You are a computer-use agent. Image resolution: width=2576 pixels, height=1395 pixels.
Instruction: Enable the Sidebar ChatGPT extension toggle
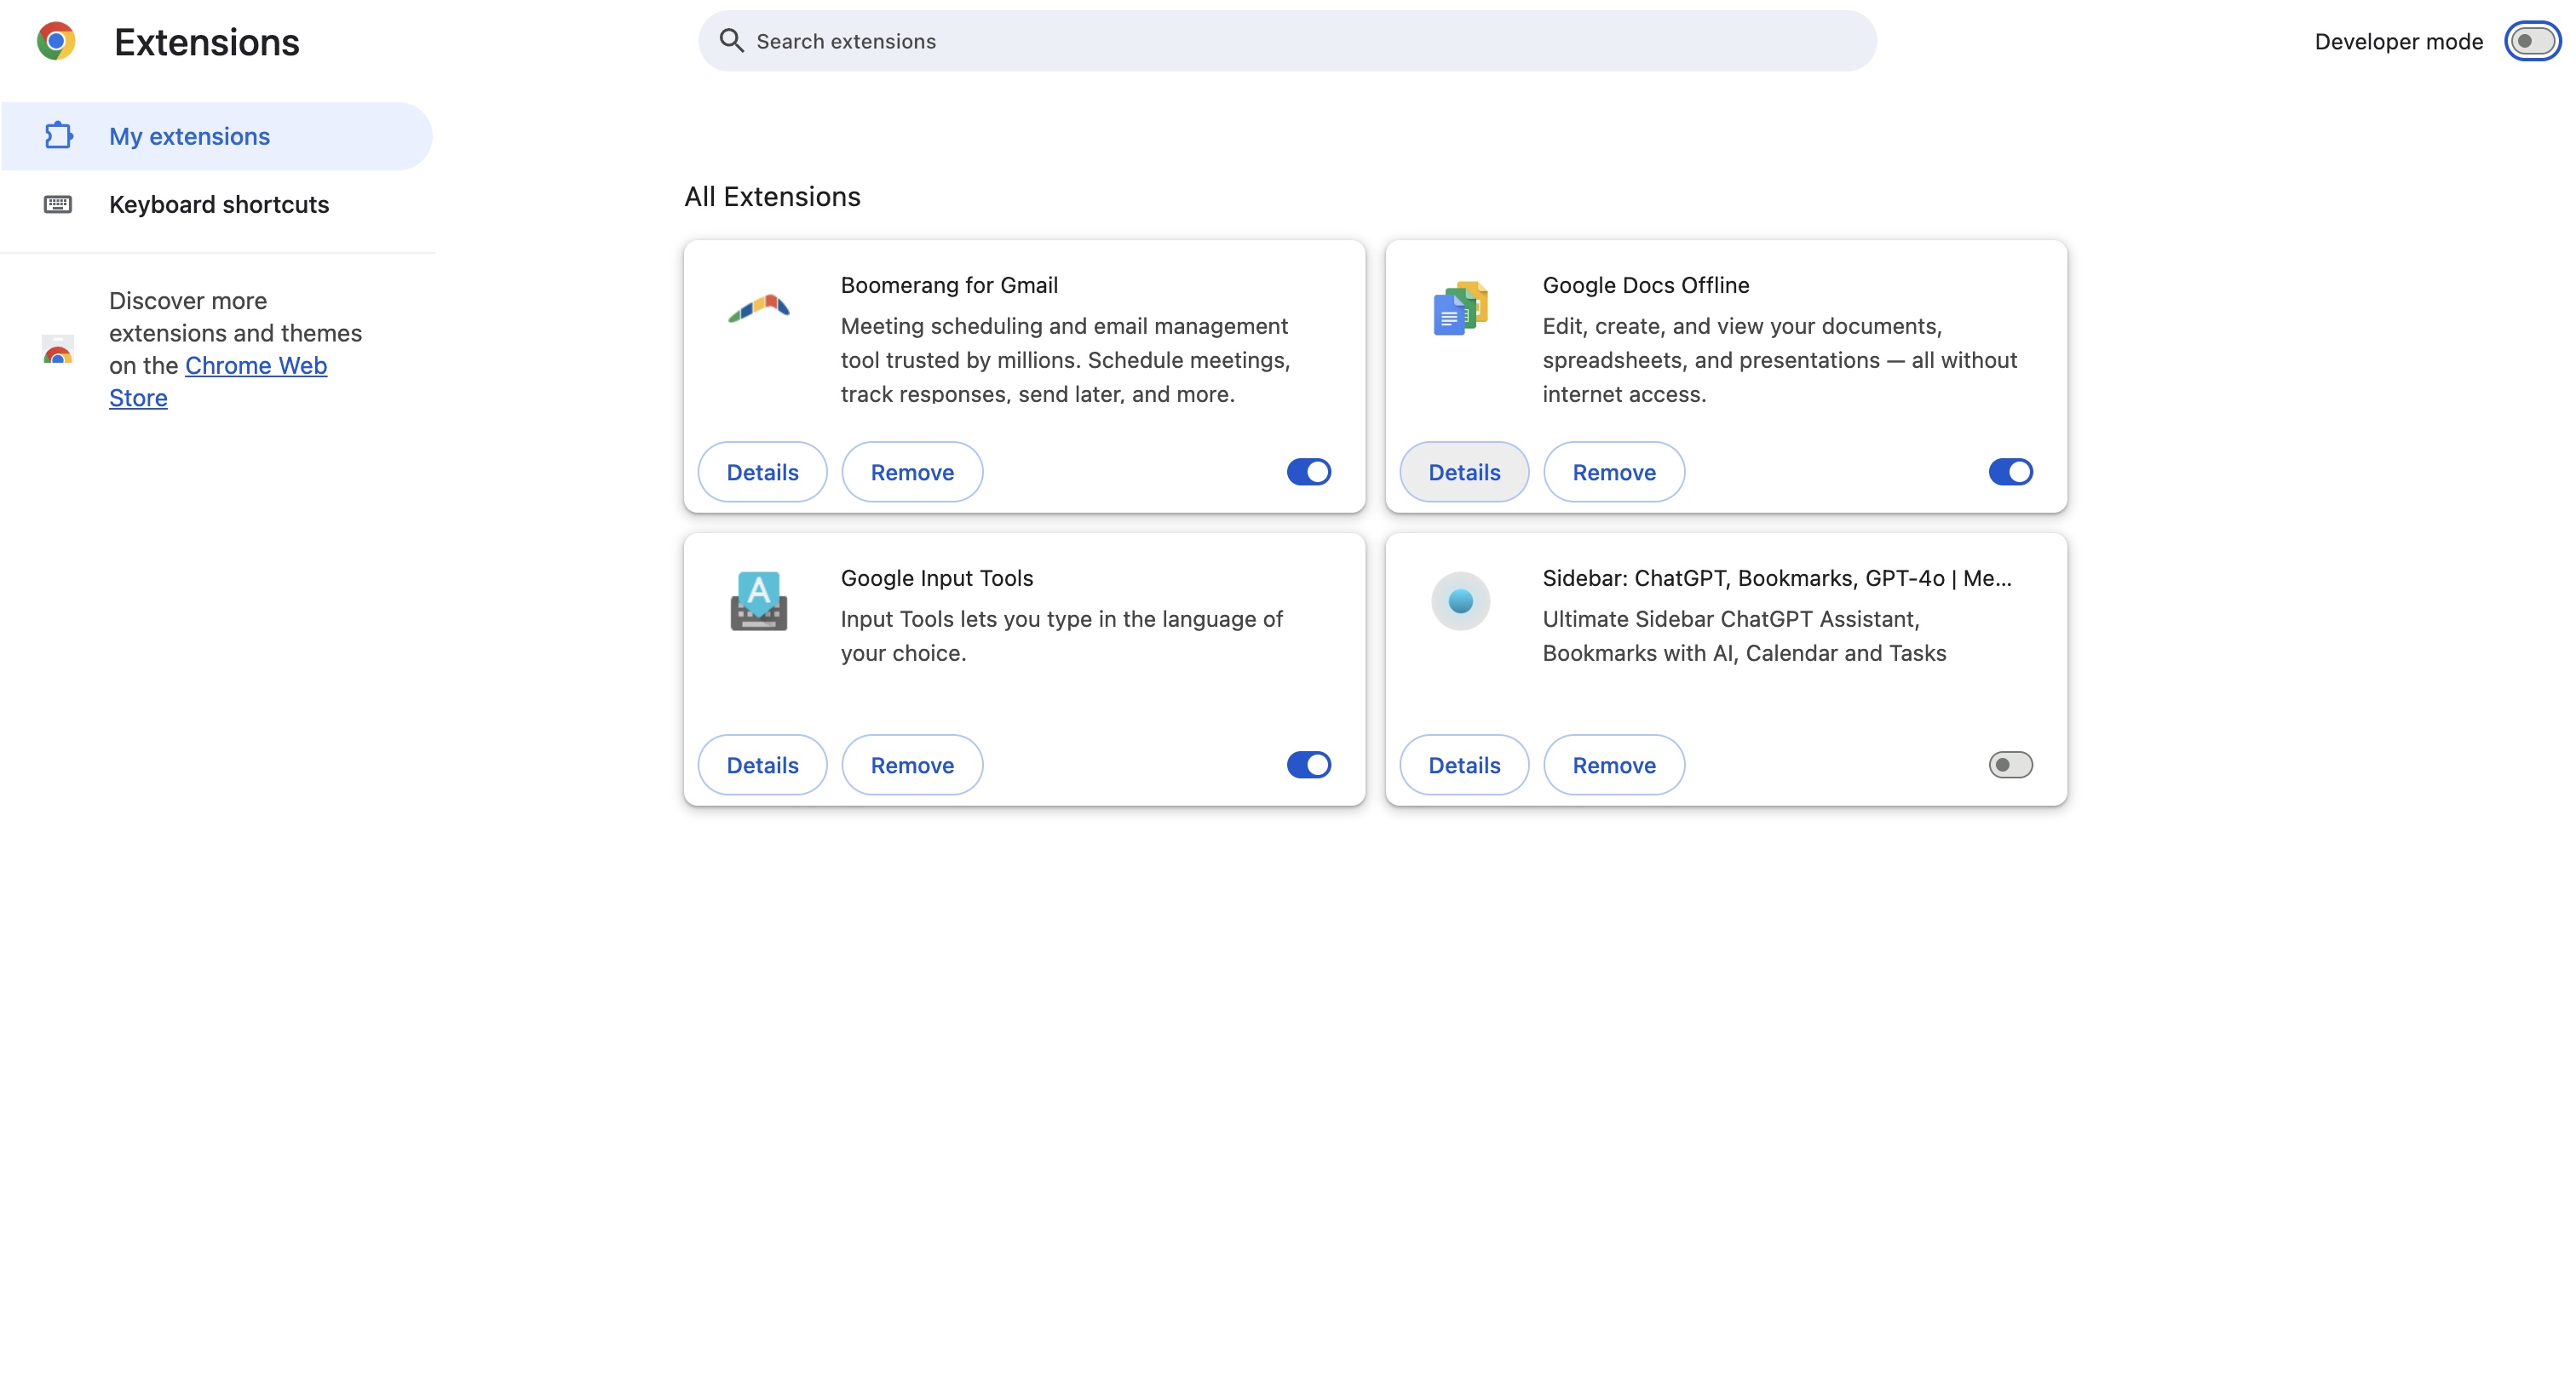(x=2010, y=765)
